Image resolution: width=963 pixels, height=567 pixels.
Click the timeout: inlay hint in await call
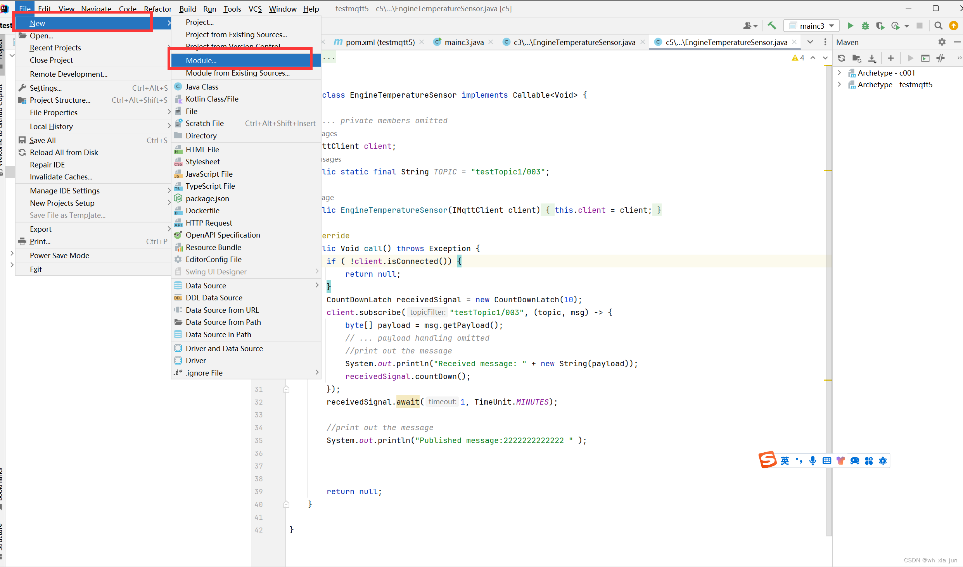pos(442,402)
